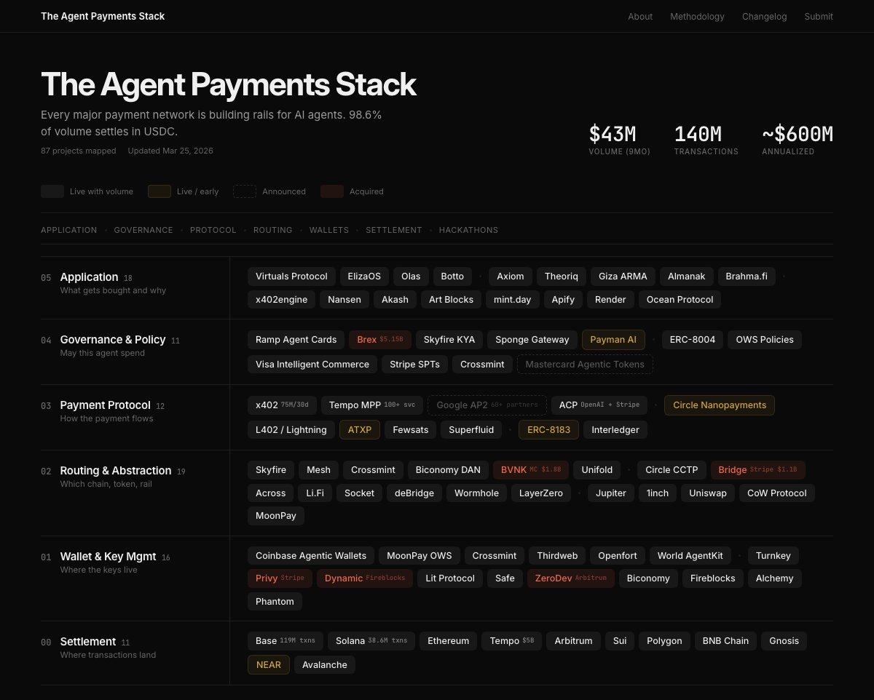Viewport: 874px width, 700px height.
Task: Click the Governance & Policy layer heading
Action: coord(113,340)
